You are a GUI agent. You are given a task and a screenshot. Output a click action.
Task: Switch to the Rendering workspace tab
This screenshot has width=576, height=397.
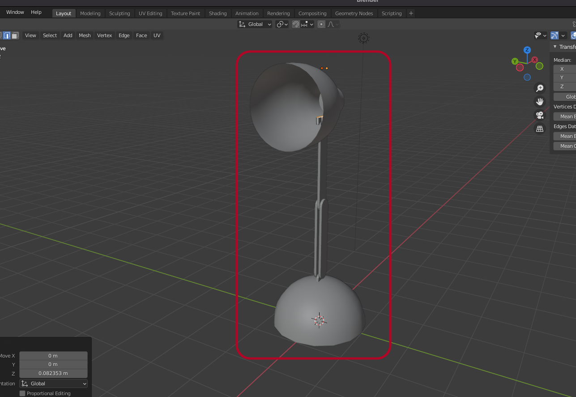click(278, 13)
